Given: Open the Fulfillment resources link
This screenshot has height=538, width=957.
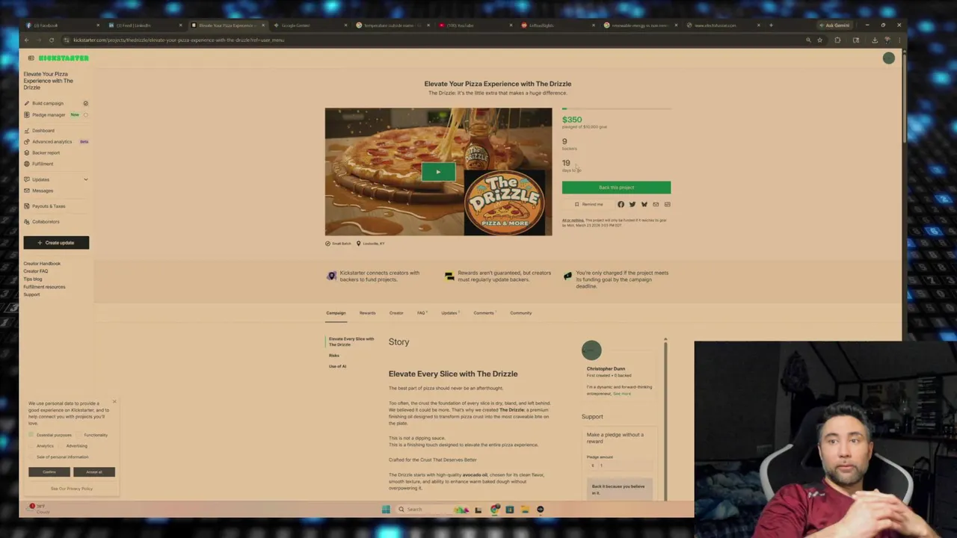Looking at the screenshot, I should [x=44, y=287].
